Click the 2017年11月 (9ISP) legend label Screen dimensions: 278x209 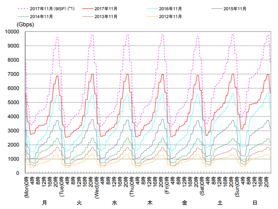[57, 8]
